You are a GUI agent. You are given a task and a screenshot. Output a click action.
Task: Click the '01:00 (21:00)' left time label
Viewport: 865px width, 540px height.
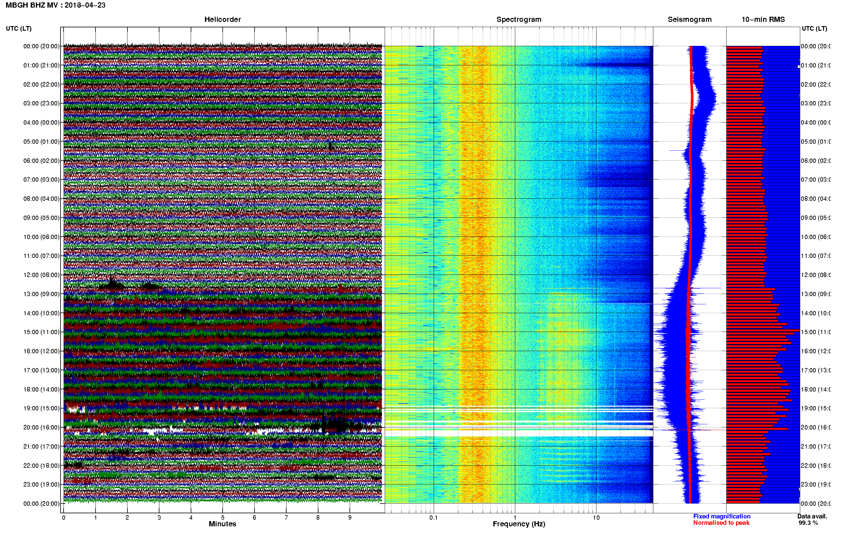pos(41,65)
